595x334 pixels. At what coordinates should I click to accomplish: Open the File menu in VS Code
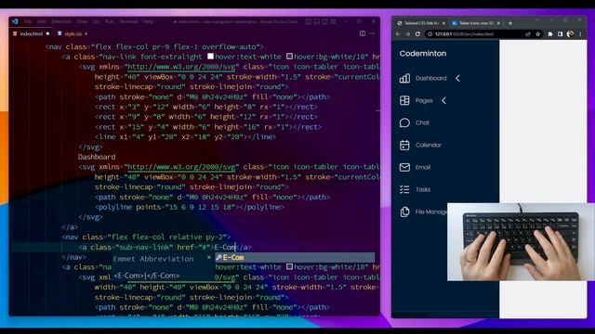(28, 21)
